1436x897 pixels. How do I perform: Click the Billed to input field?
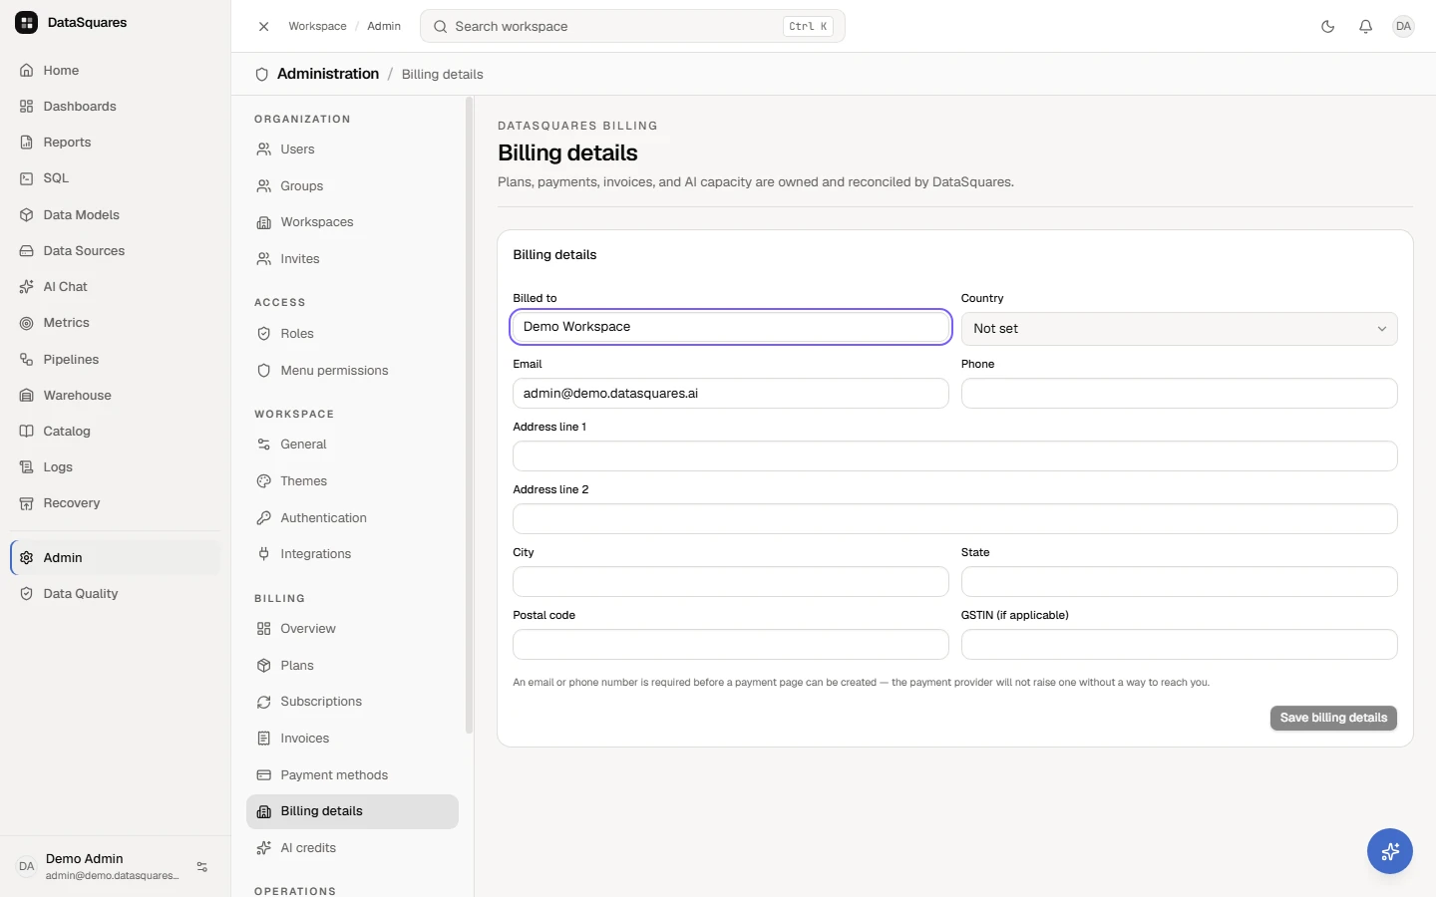tap(730, 327)
